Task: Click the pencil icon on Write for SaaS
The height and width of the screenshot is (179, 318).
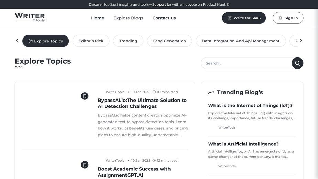Action: click(x=229, y=18)
